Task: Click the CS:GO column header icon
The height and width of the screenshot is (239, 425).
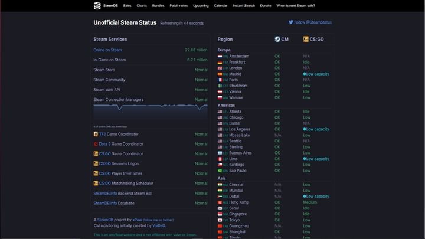Action: click(306, 40)
